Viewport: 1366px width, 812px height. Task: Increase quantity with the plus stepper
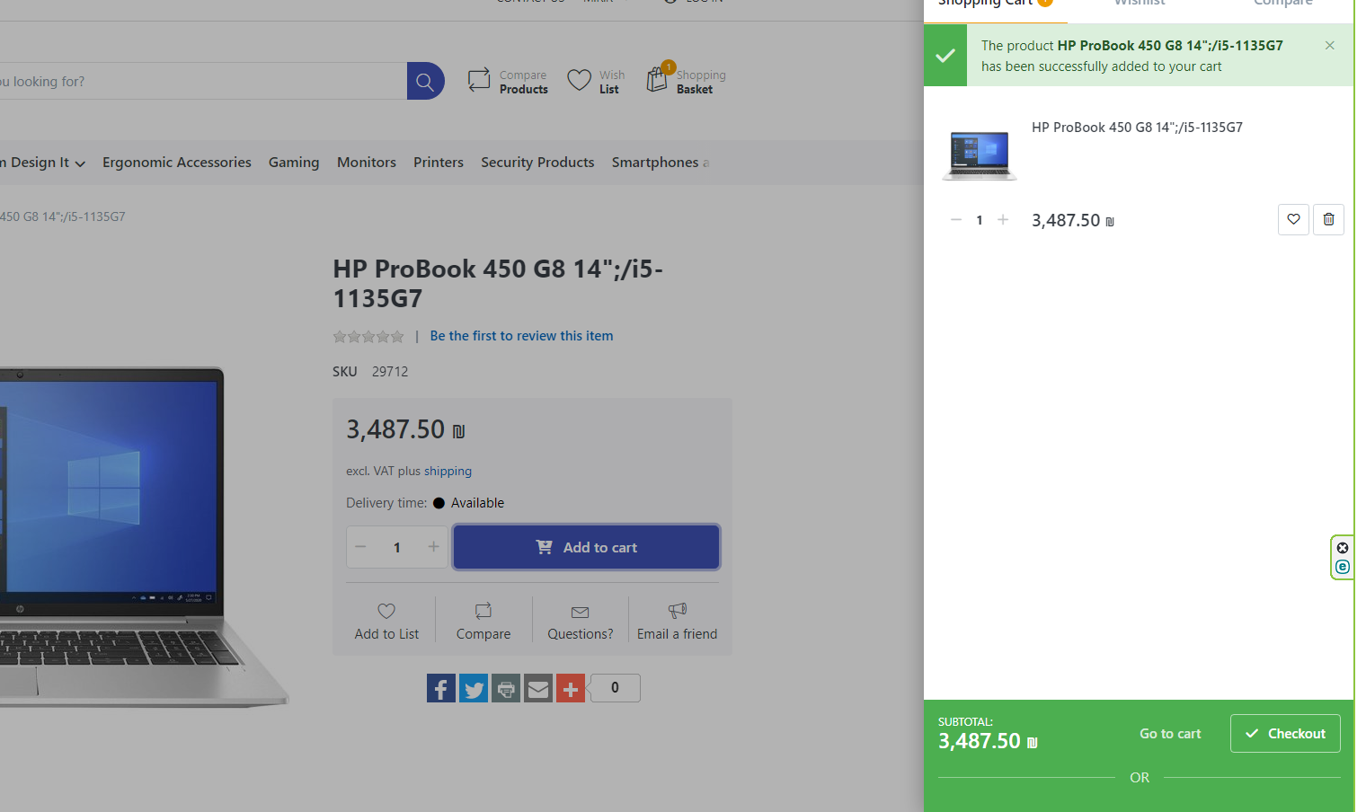(433, 546)
